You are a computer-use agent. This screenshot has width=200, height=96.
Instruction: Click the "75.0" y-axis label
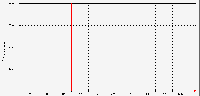point(12,25)
